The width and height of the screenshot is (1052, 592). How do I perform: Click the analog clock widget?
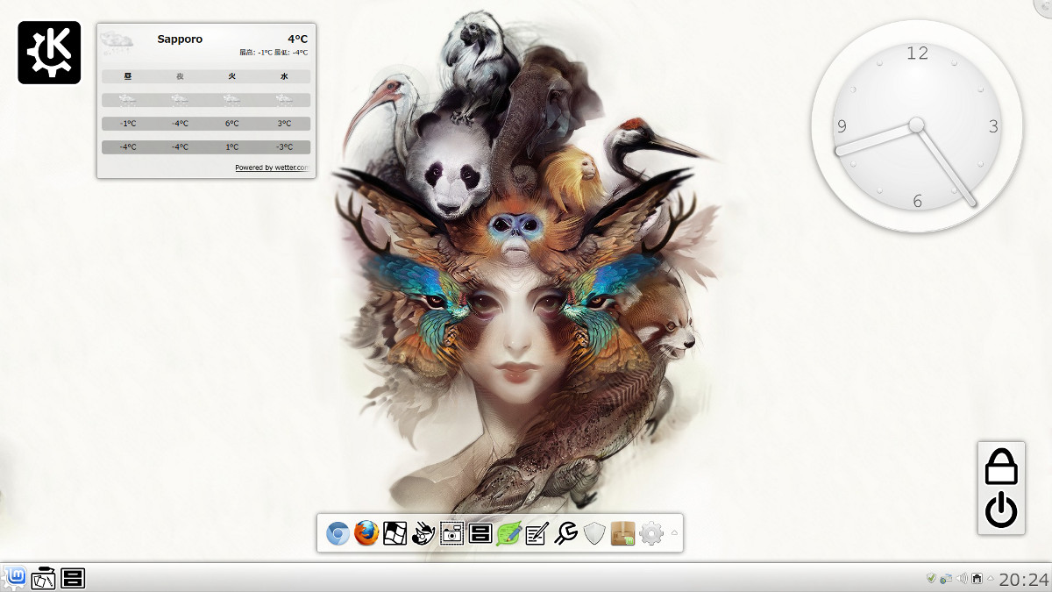click(917, 126)
